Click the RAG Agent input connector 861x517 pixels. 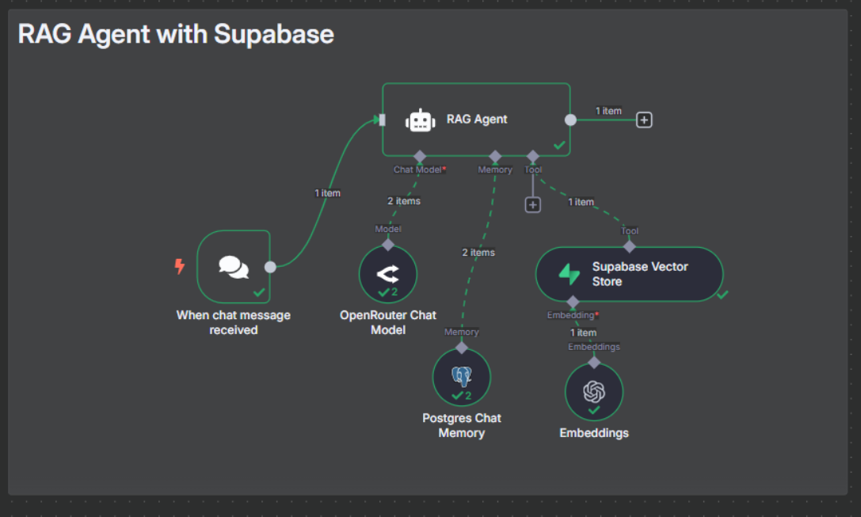click(382, 120)
